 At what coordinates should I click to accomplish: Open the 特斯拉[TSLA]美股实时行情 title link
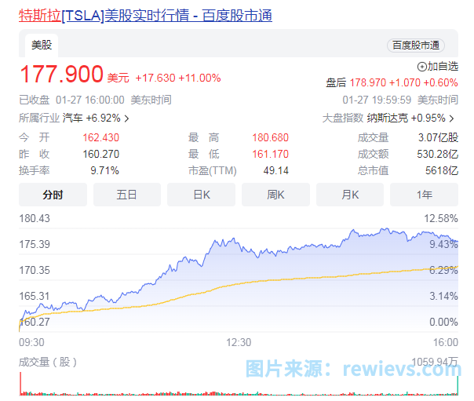click(145, 15)
